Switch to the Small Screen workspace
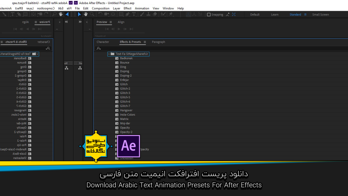 [x=321, y=14]
